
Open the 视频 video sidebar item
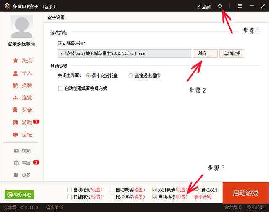[22, 151]
